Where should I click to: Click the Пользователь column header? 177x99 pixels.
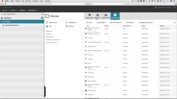click(127, 26)
